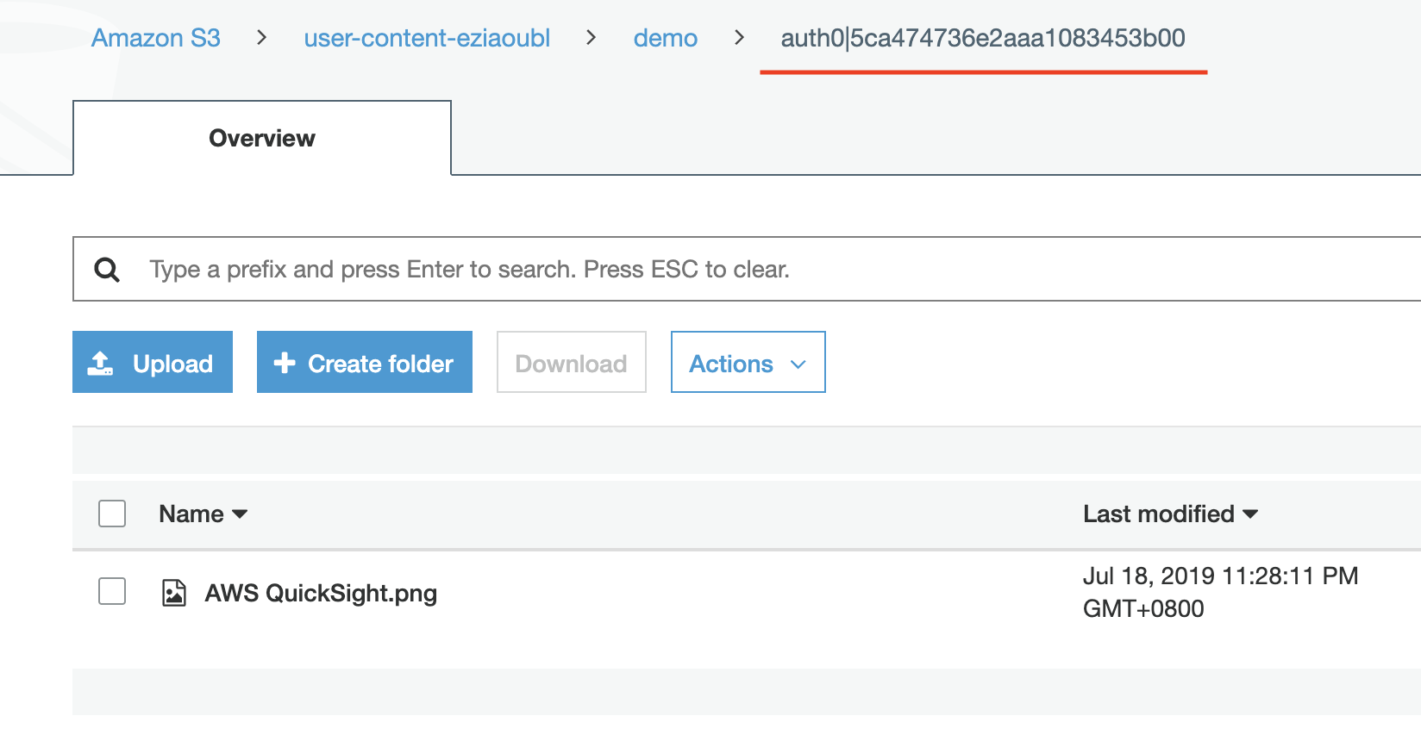This screenshot has height=741, width=1421.
Task: Navigate to the demo folder breadcrumb
Action: [x=665, y=38]
